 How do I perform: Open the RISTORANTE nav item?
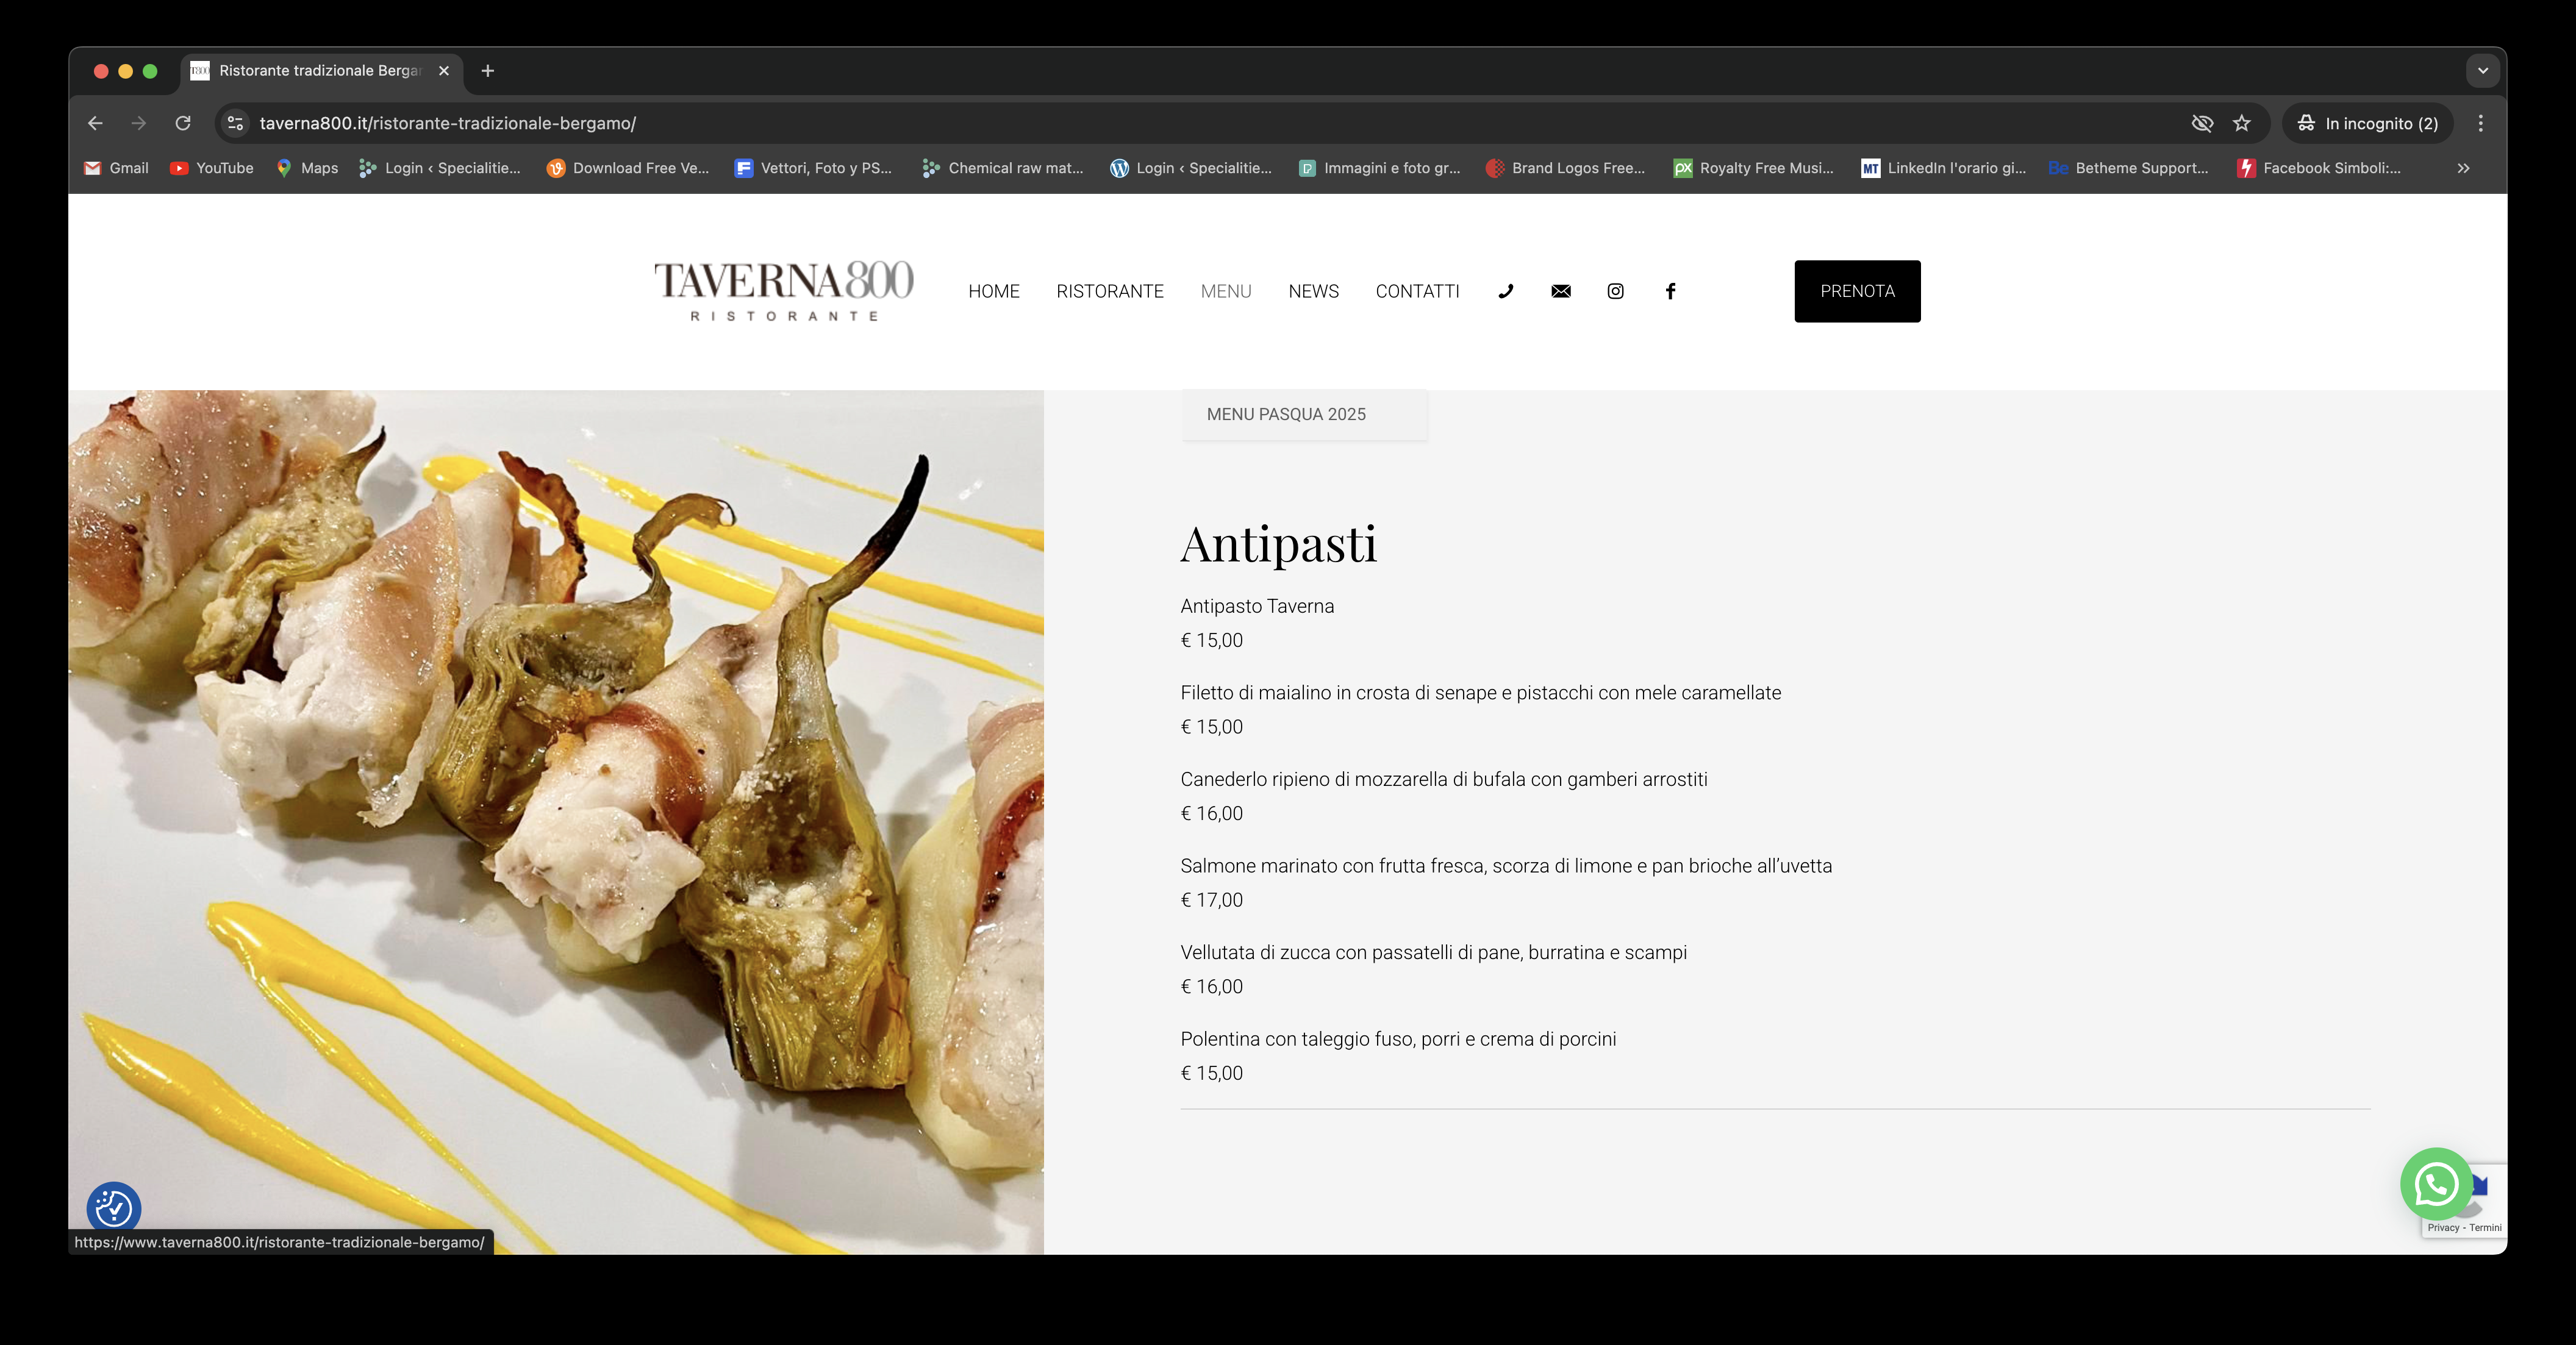(x=1110, y=291)
